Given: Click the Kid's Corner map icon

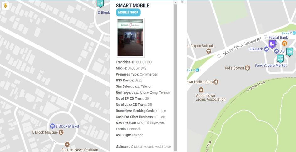Looking at the screenshot, I should pyautogui.click(x=247, y=68).
